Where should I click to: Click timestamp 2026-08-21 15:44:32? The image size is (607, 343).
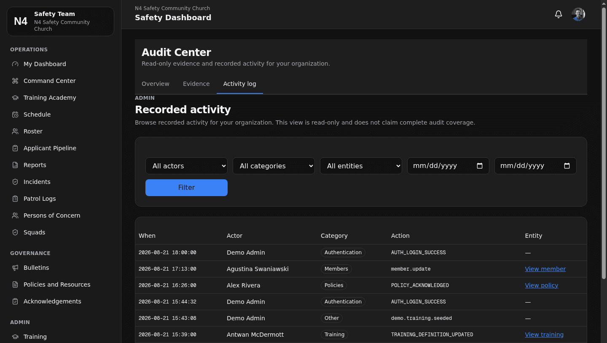167,302
